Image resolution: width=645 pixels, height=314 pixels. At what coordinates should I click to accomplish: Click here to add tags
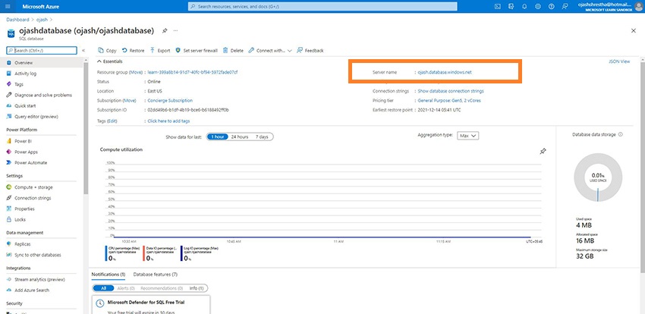coord(168,121)
